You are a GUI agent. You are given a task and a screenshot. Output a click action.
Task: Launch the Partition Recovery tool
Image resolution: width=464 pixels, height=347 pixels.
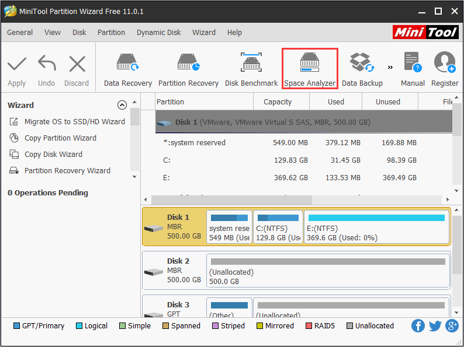[189, 71]
